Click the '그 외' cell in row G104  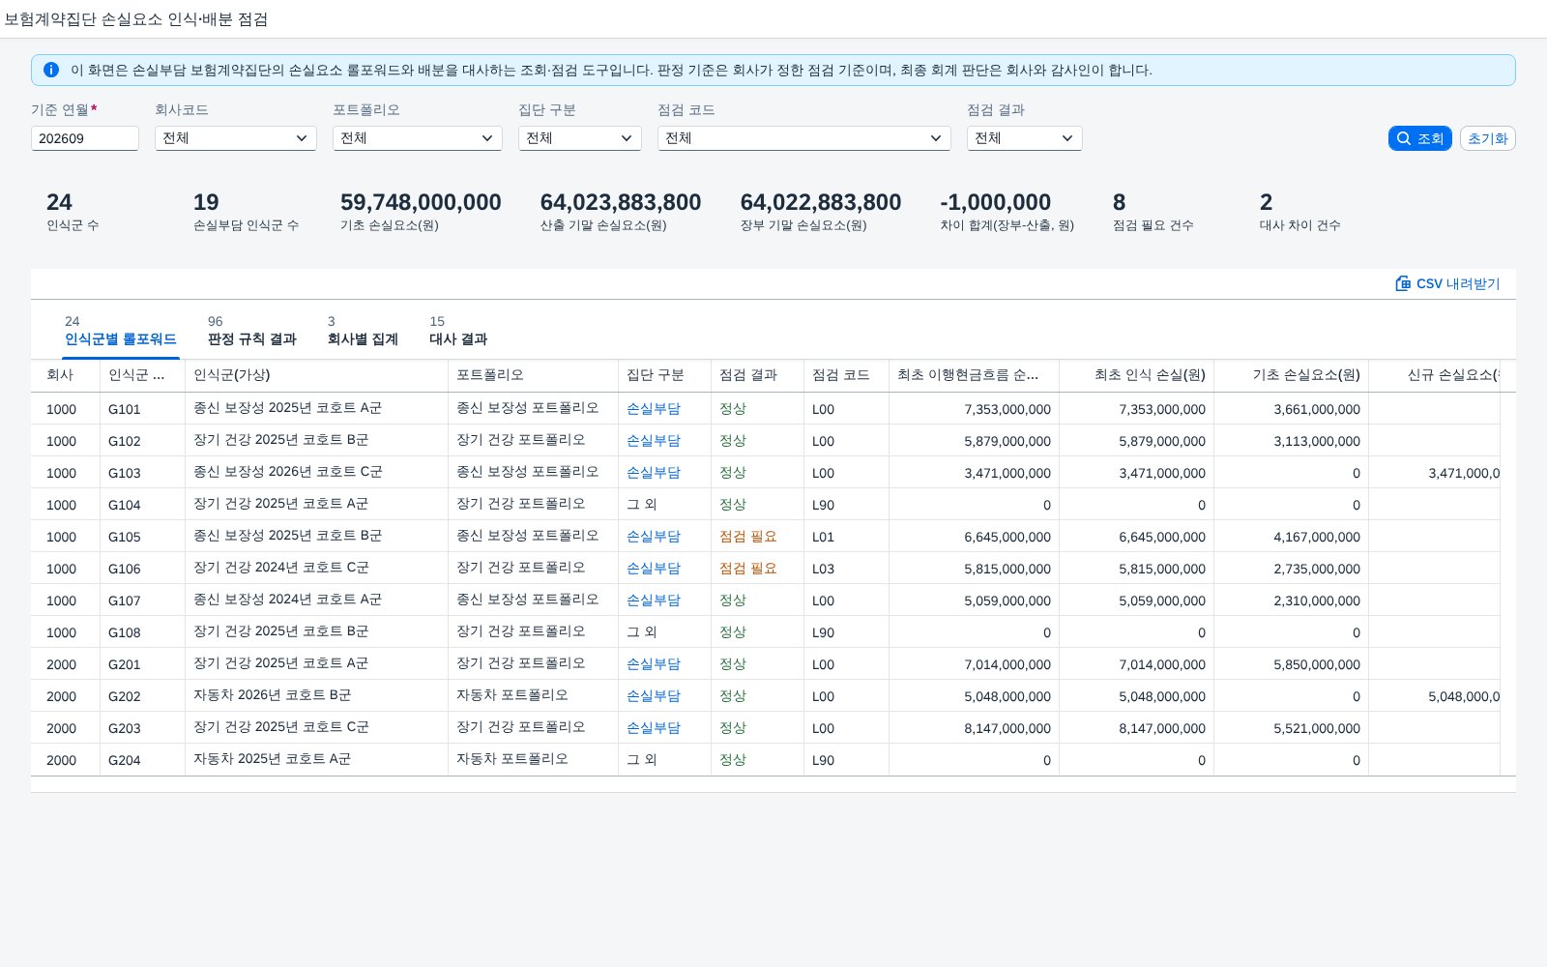click(665, 505)
